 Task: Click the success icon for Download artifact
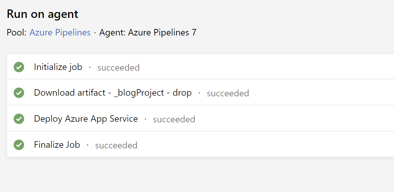(19, 93)
